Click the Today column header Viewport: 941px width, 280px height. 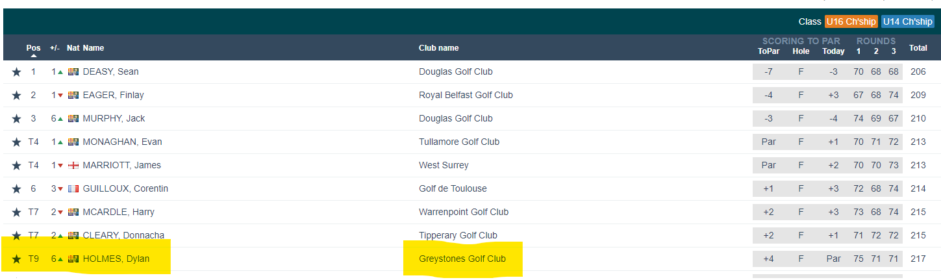pyautogui.click(x=833, y=51)
